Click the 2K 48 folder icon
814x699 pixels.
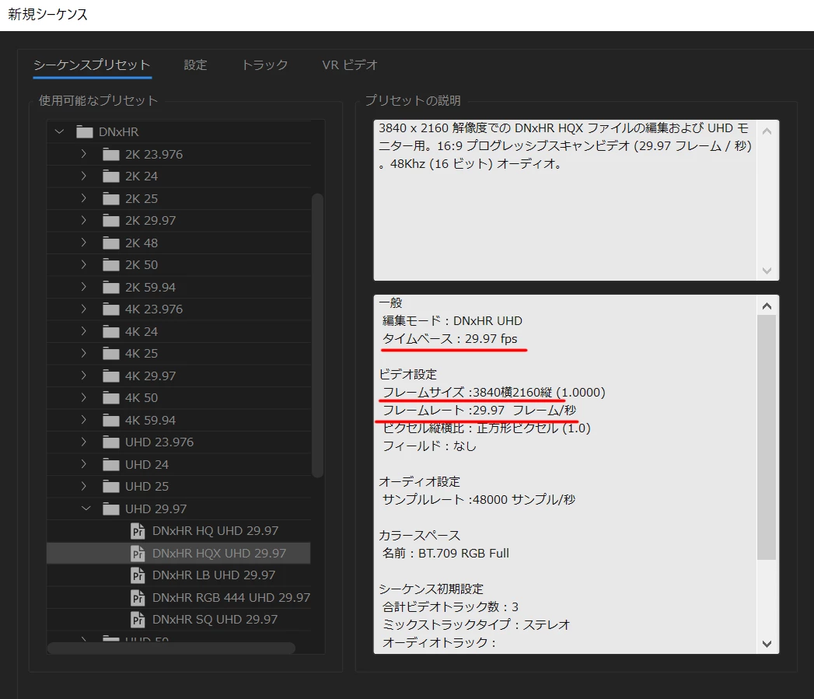[111, 243]
